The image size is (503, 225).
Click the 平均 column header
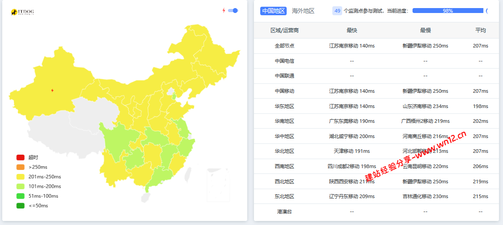click(x=481, y=30)
